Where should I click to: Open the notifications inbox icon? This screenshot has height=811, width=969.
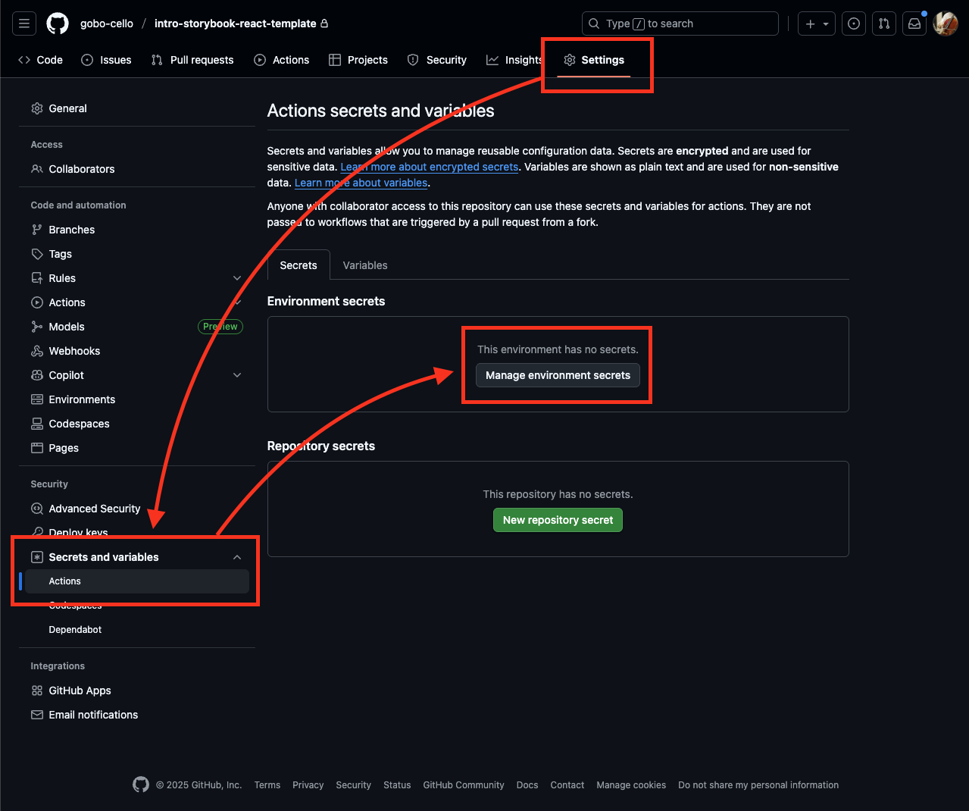914,23
